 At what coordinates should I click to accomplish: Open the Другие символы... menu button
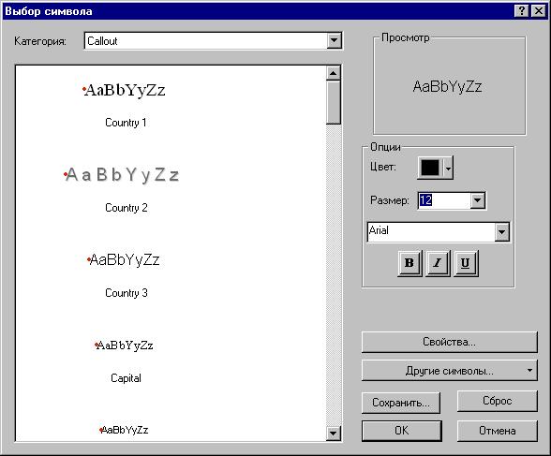point(450,371)
